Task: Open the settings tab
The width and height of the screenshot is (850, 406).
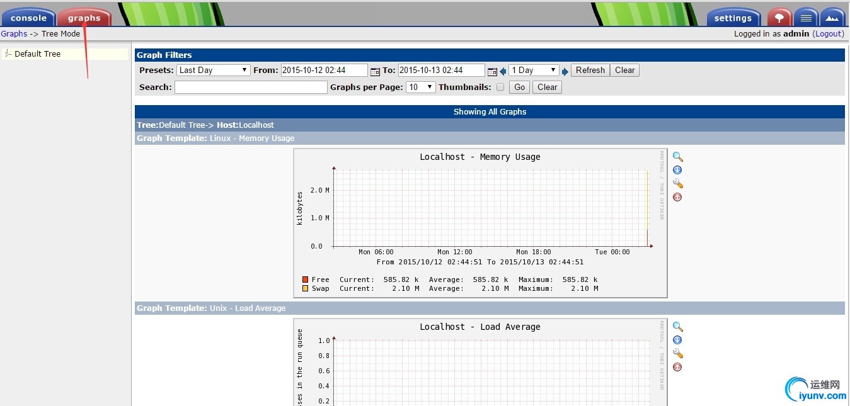Action: pyautogui.click(x=733, y=18)
